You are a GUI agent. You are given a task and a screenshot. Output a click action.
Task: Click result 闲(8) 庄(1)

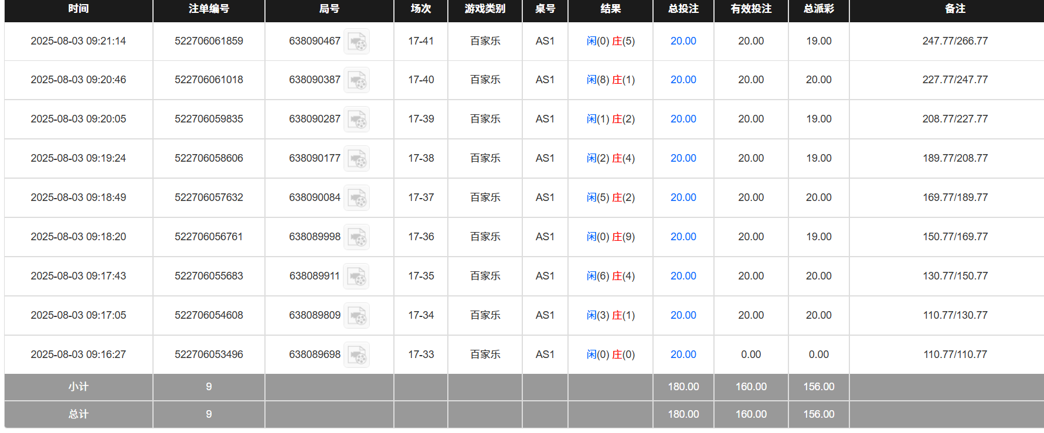point(610,80)
